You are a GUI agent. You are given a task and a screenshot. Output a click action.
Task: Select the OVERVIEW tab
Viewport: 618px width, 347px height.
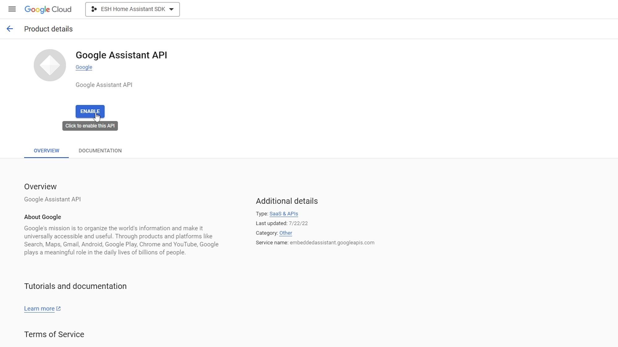[x=46, y=151]
